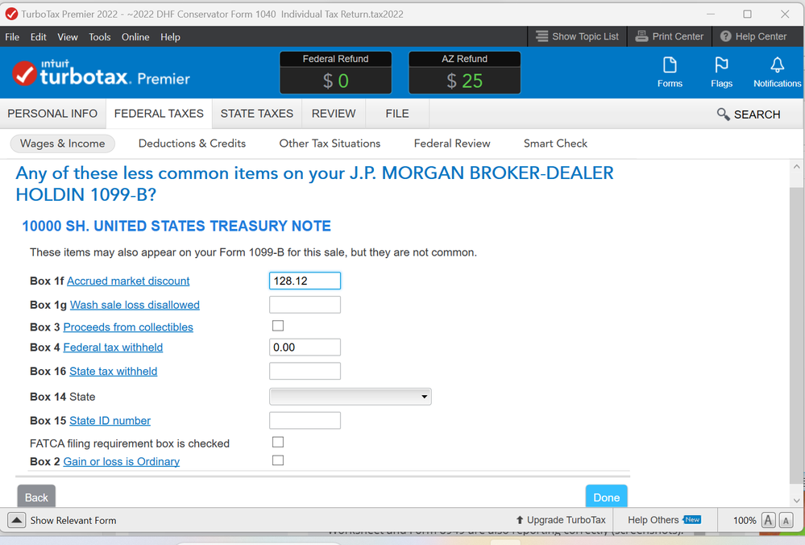805x545 pixels.
Task: Click the Box 15 State ID number field
Action: (x=305, y=420)
